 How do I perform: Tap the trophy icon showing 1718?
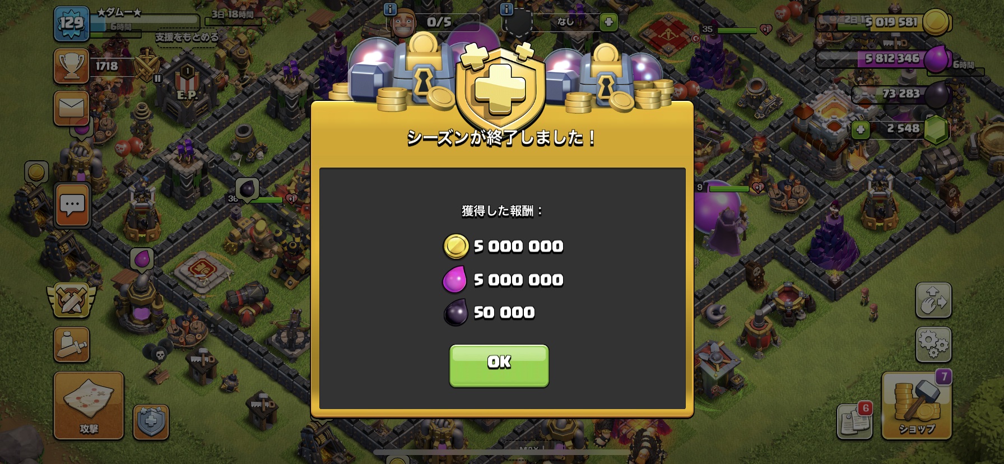(x=71, y=66)
